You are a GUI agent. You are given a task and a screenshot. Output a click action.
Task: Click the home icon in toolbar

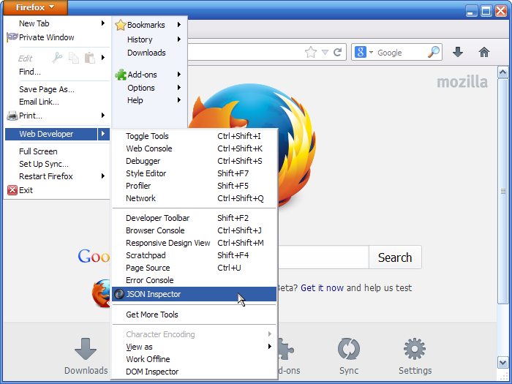(x=484, y=52)
